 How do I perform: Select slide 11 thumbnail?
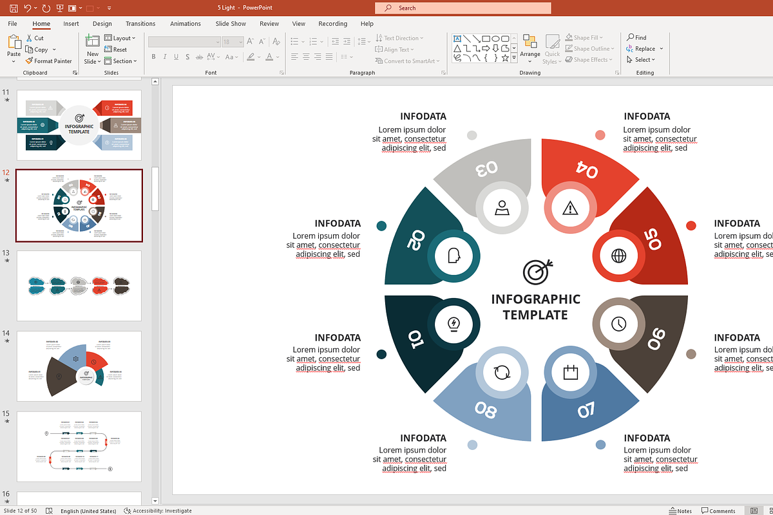(79, 125)
